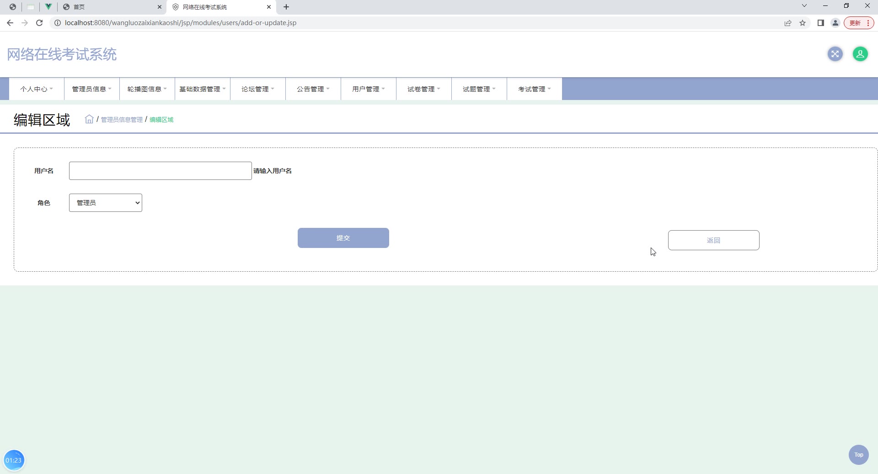Bookmark this page with star icon
This screenshot has height=474, width=878.
click(x=803, y=23)
